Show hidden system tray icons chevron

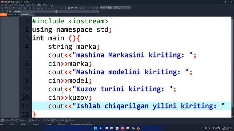[202, 128]
